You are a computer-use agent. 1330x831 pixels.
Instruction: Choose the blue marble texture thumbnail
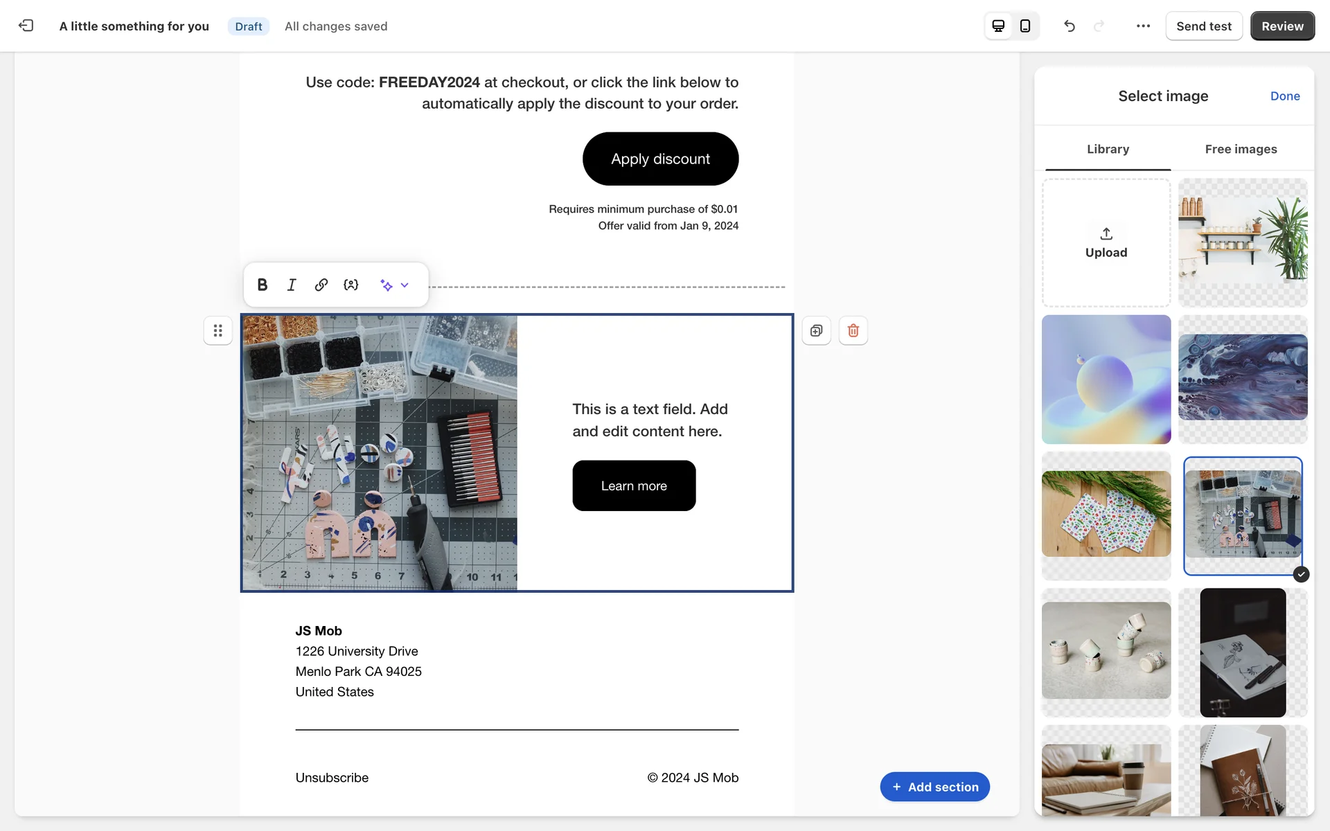[x=1243, y=377]
